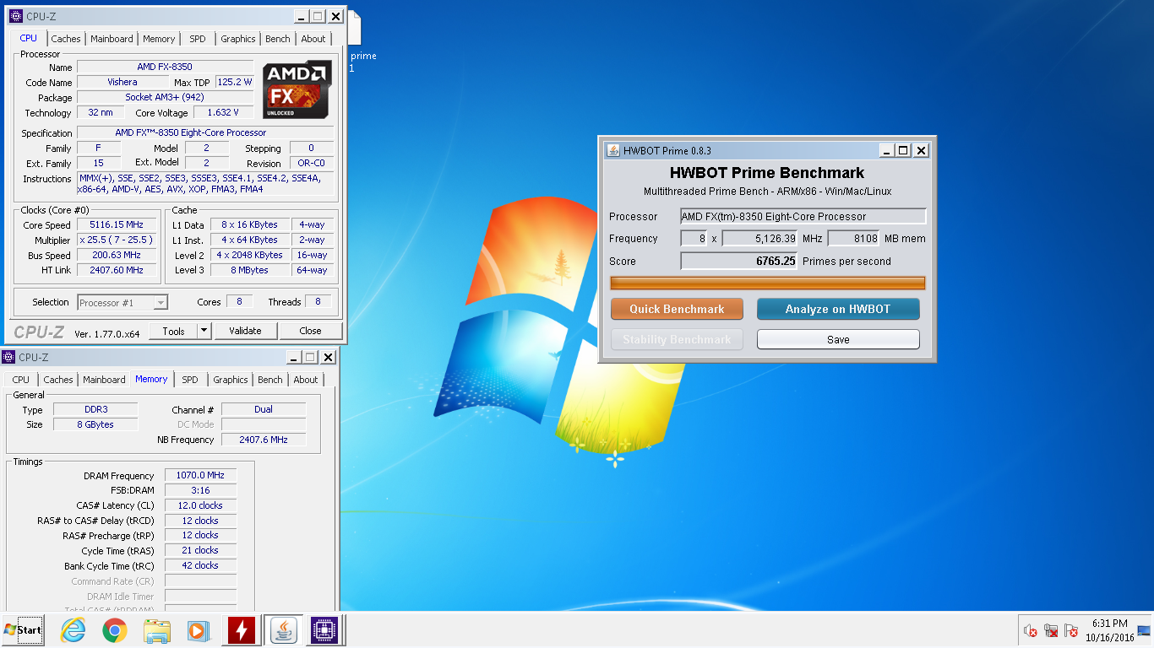
Task: Open Bench tab in lower CPU-Z window
Action: pos(270,380)
